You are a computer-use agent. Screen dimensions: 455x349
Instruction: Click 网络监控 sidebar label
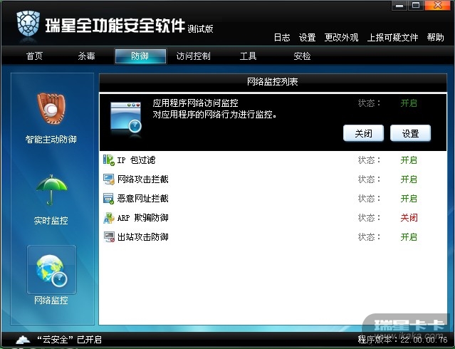click(x=51, y=301)
